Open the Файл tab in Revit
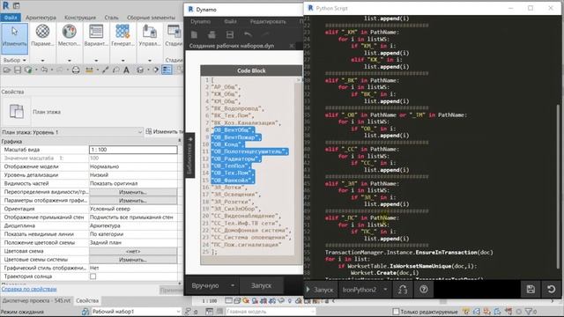 (x=11, y=18)
